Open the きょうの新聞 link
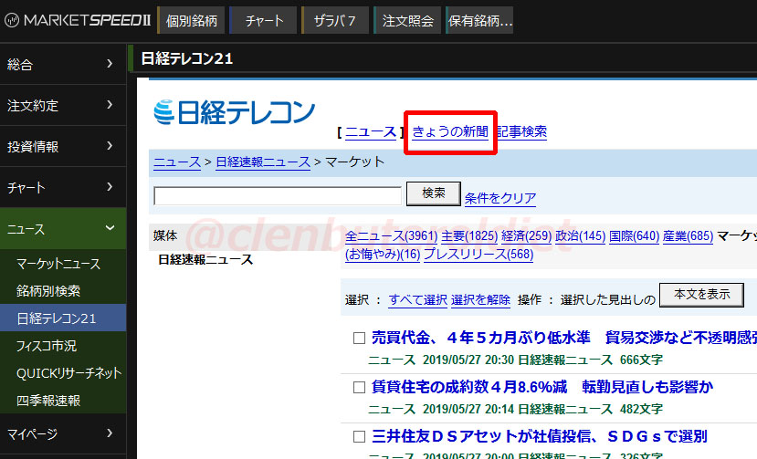Viewport: 757px width, 459px height. [450, 131]
